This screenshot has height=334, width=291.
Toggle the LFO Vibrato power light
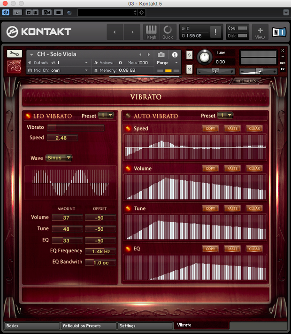(x=28, y=116)
